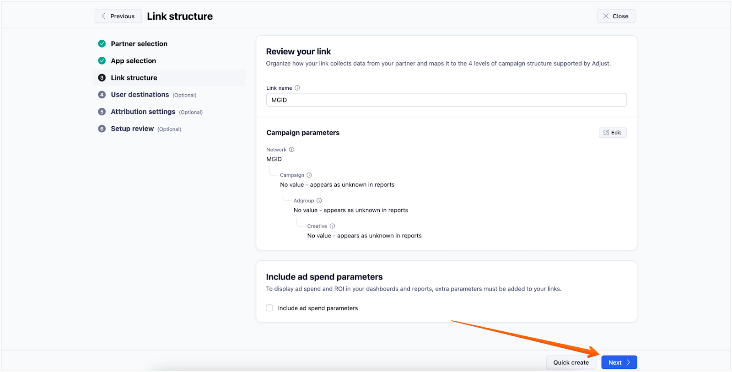Image resolution: width=732 pixels, height=372 pixels.
Task: Close the Link structure wizard
Action: [x=616, y=16]
